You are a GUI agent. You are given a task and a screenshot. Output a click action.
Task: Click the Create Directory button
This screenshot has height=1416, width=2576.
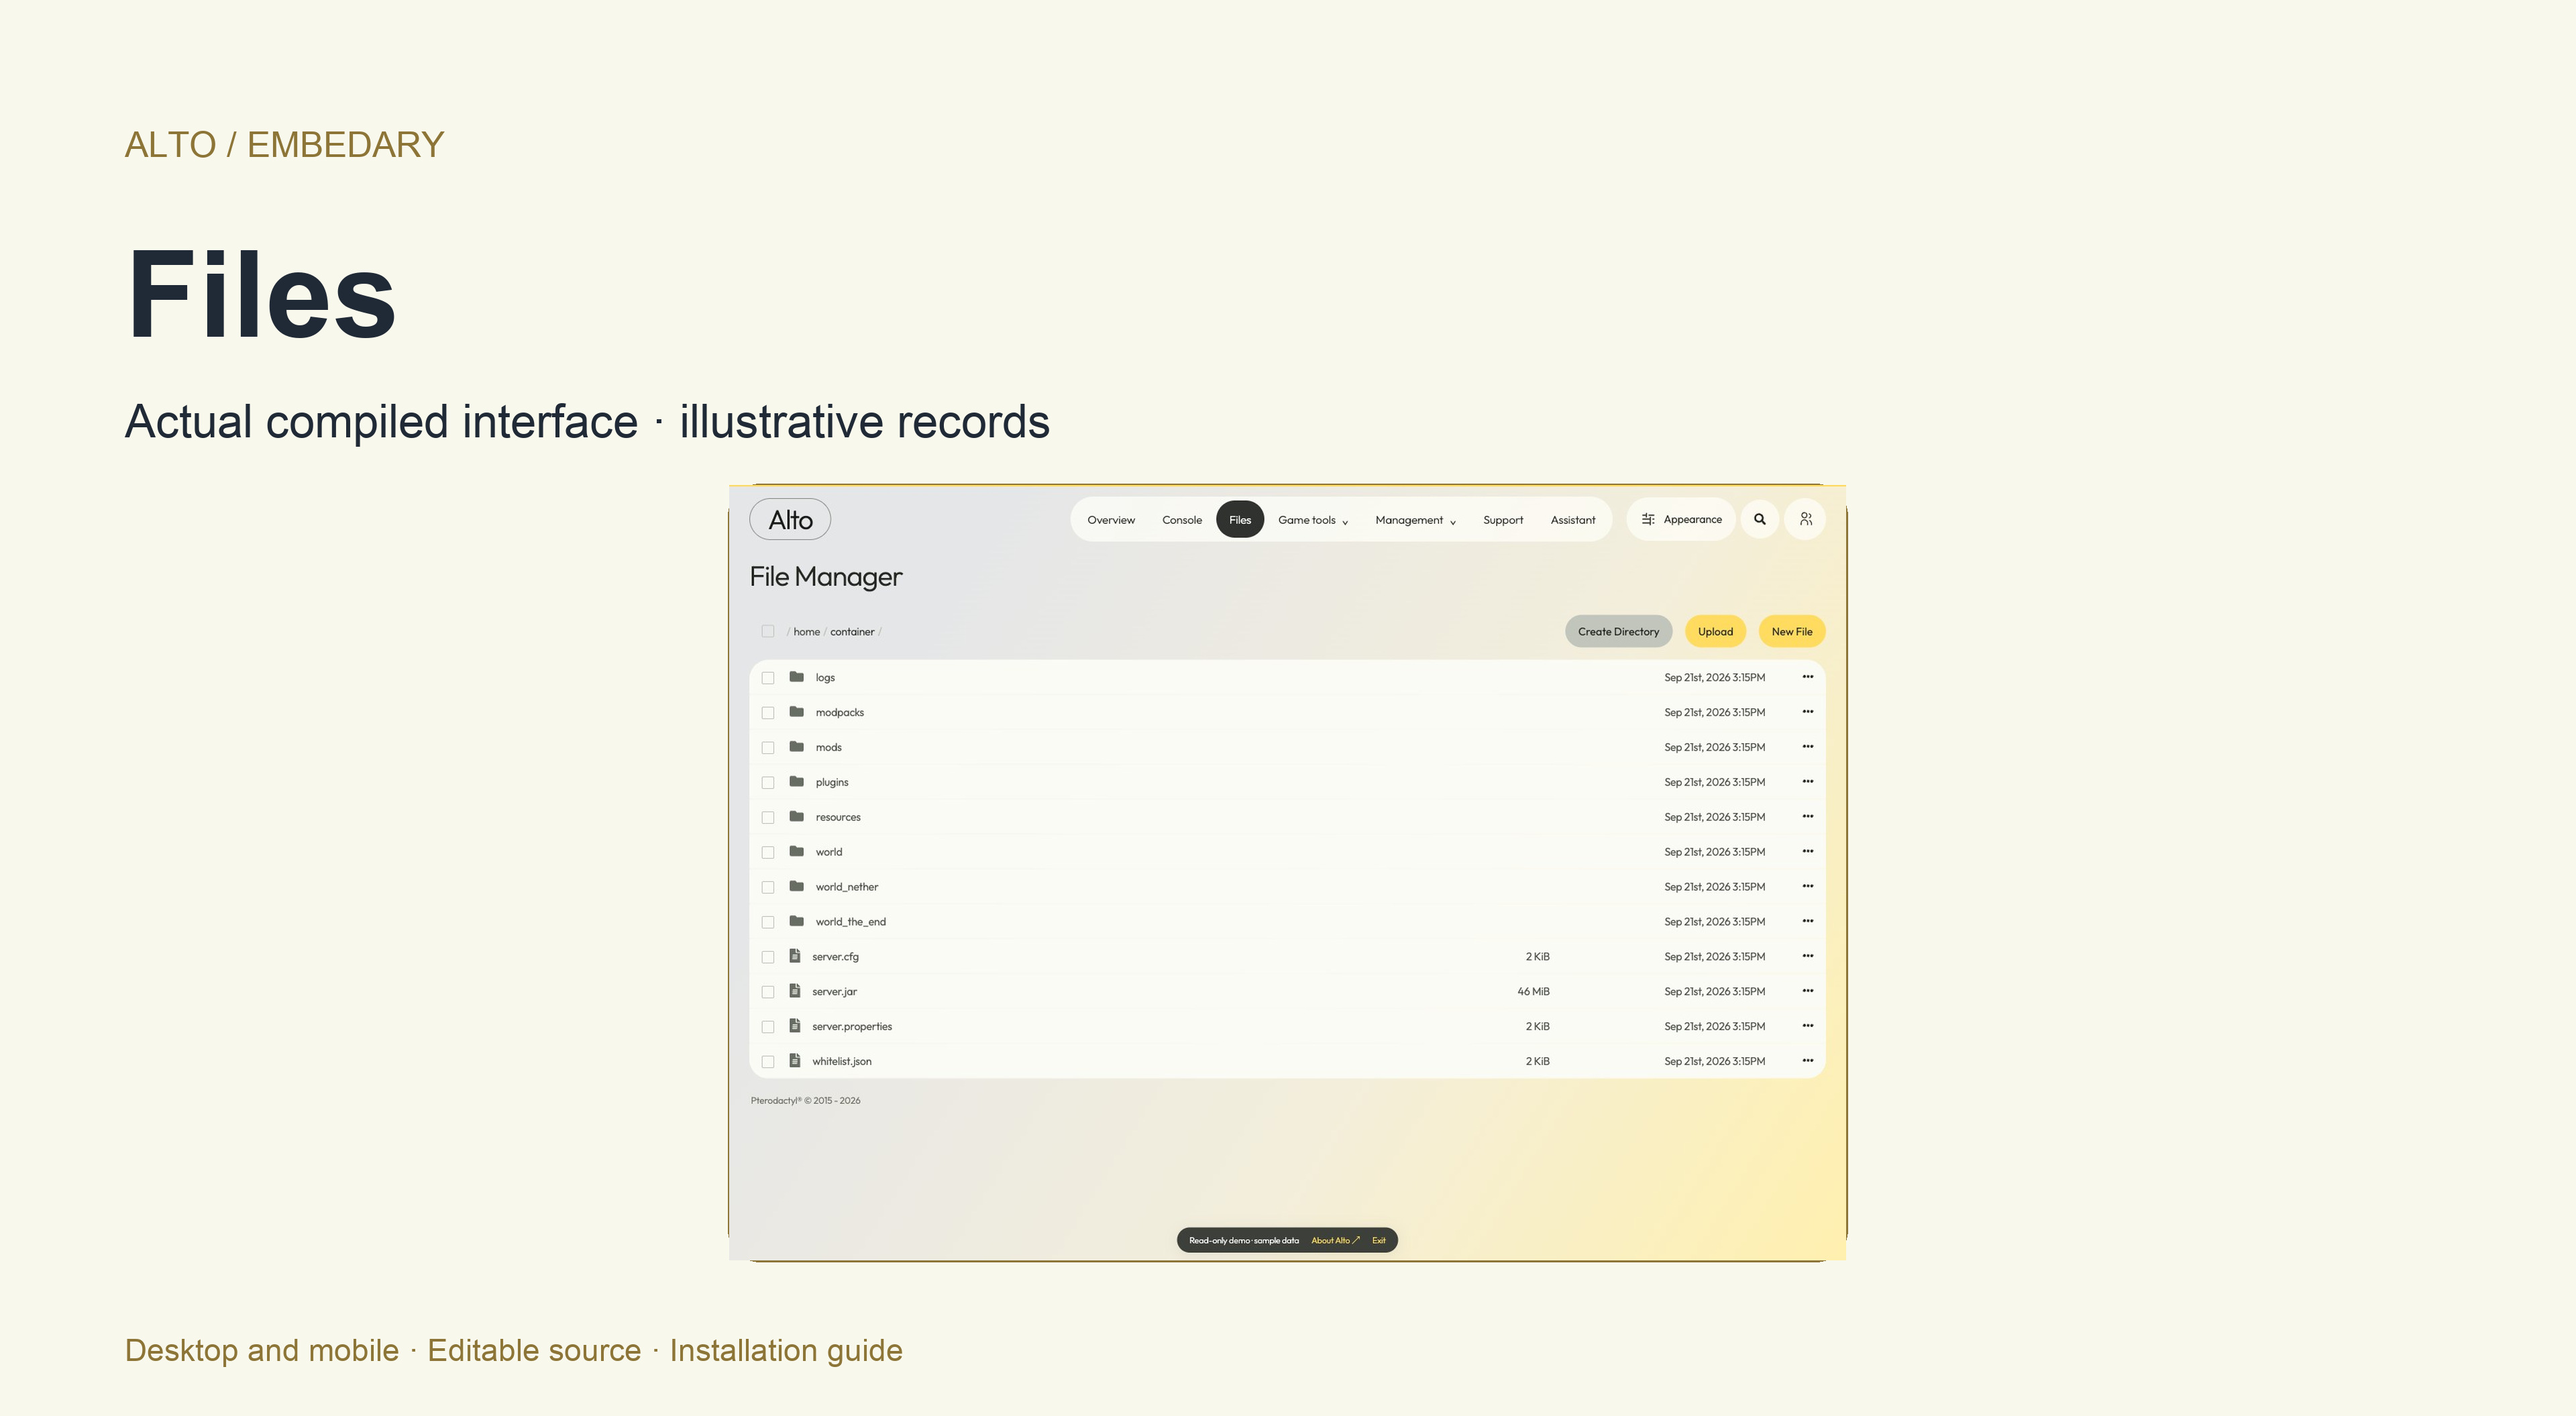[1618, 631]
